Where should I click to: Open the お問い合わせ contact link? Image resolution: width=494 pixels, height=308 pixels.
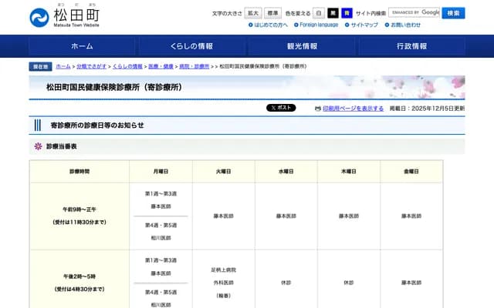coord(405,25)
